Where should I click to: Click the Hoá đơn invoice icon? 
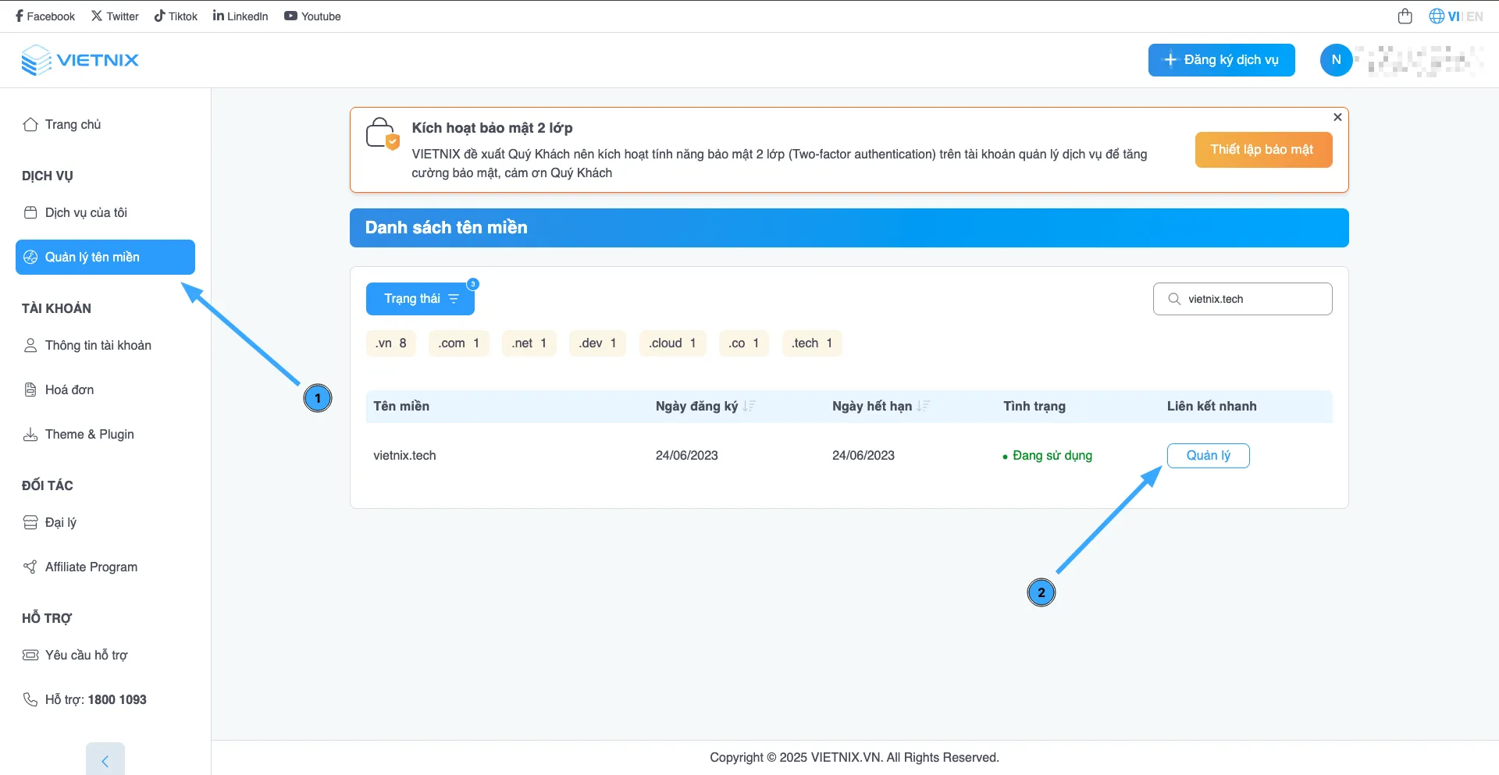coord(30,389)
